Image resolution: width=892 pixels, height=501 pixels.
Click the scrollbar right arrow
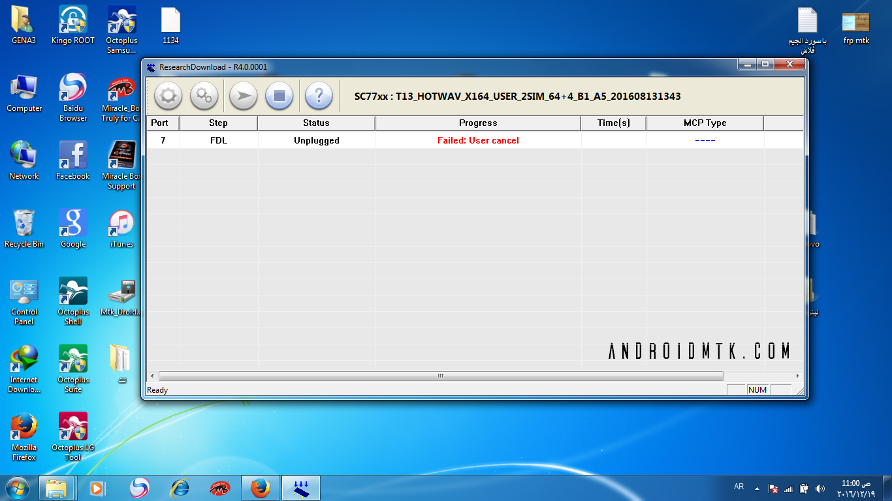click(797, 376)
